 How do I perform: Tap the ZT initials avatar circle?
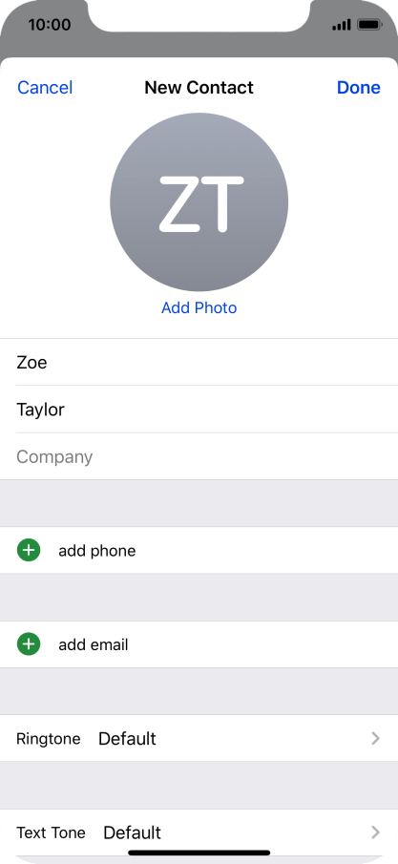click(x=199, y=201)
